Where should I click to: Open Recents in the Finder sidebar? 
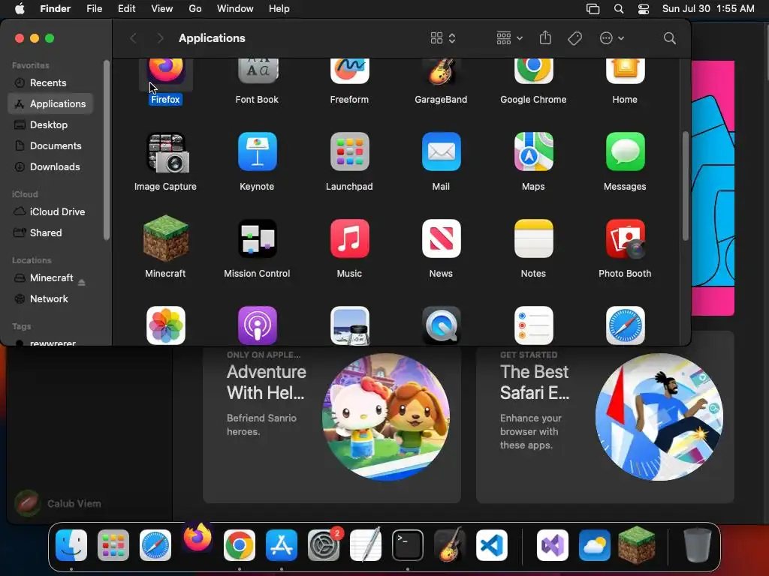(x=50, y=82)
